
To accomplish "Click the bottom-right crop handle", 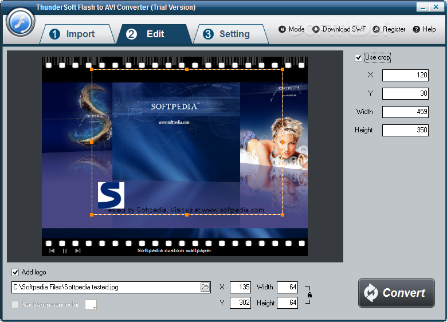I will (283, 215).
